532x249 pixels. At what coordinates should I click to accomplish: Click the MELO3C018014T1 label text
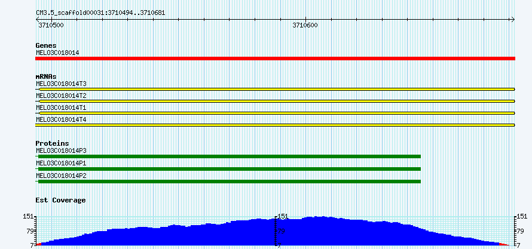61,107
